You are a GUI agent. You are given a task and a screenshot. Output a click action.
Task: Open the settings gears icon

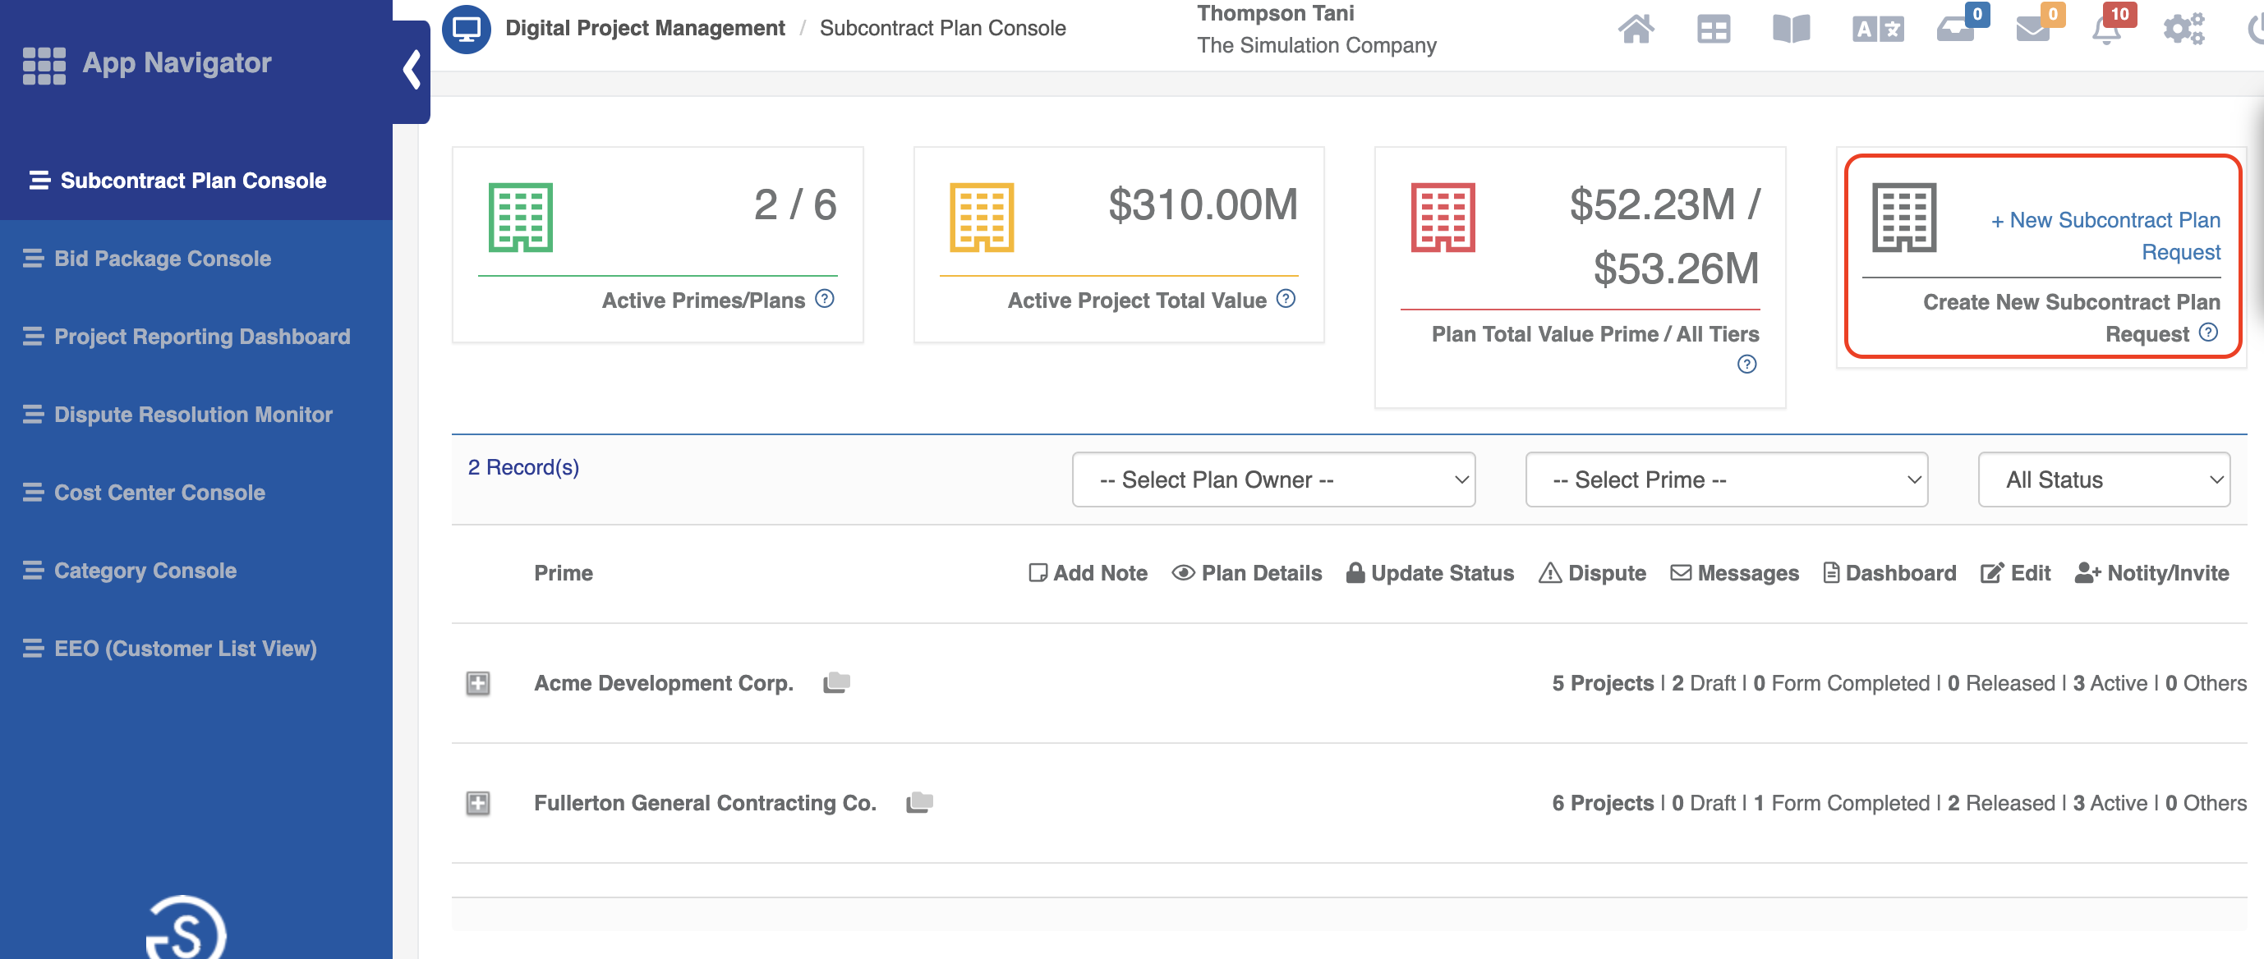(x=2183, y=30)
